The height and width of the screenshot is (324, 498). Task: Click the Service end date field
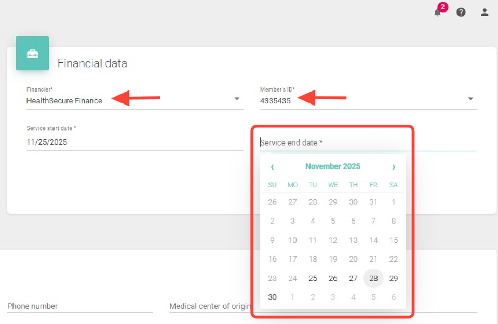[368, 142]
